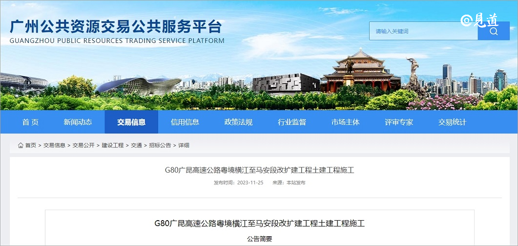Select the 交易信息 navigation tab
Viewport: 518px width, 246px height.
(x=131, y=122)
